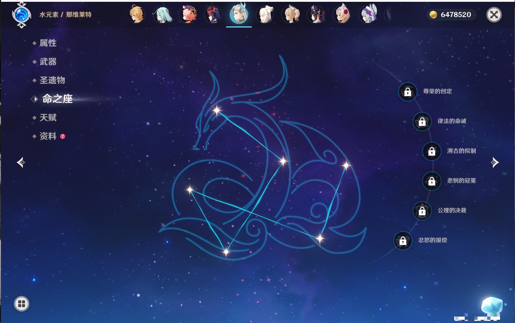This screenshot has width=515, height=323.
Task: Open 资料 profile with red alert
Action: tap(48, 136)
